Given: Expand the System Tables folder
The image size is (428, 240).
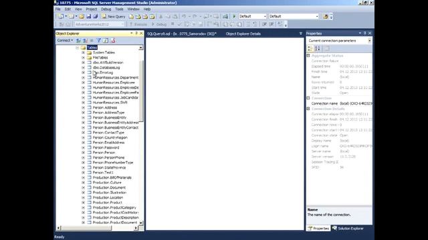Looking at the screenshot, I should (83, 53).
